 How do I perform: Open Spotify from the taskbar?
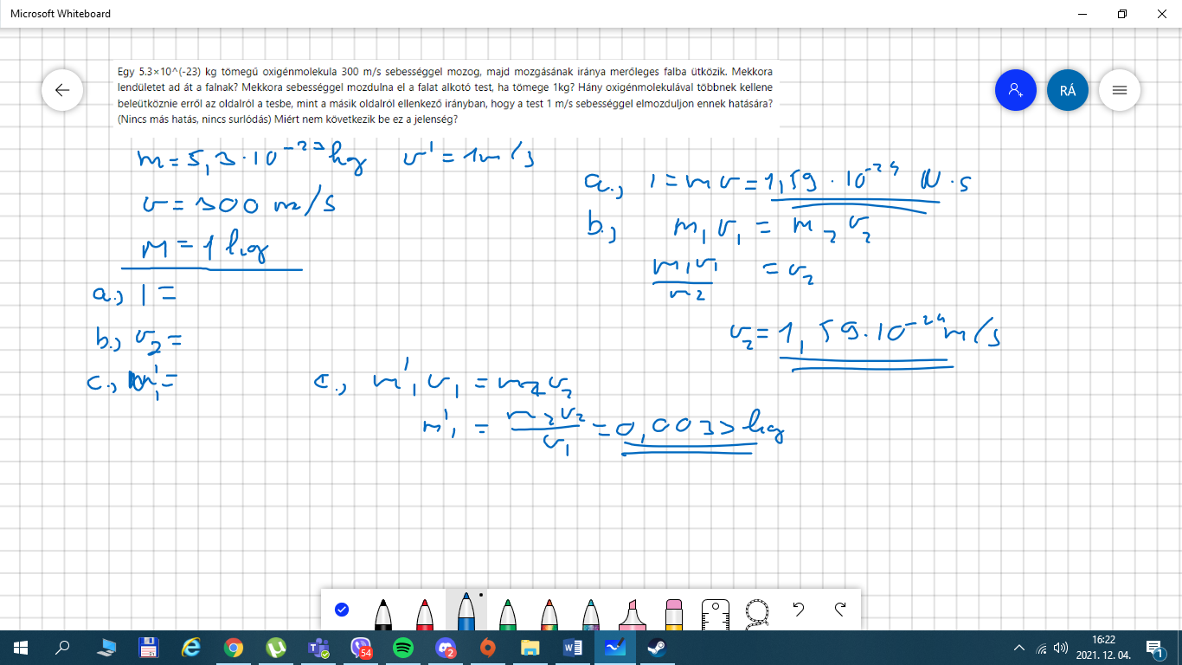point(403,647)
